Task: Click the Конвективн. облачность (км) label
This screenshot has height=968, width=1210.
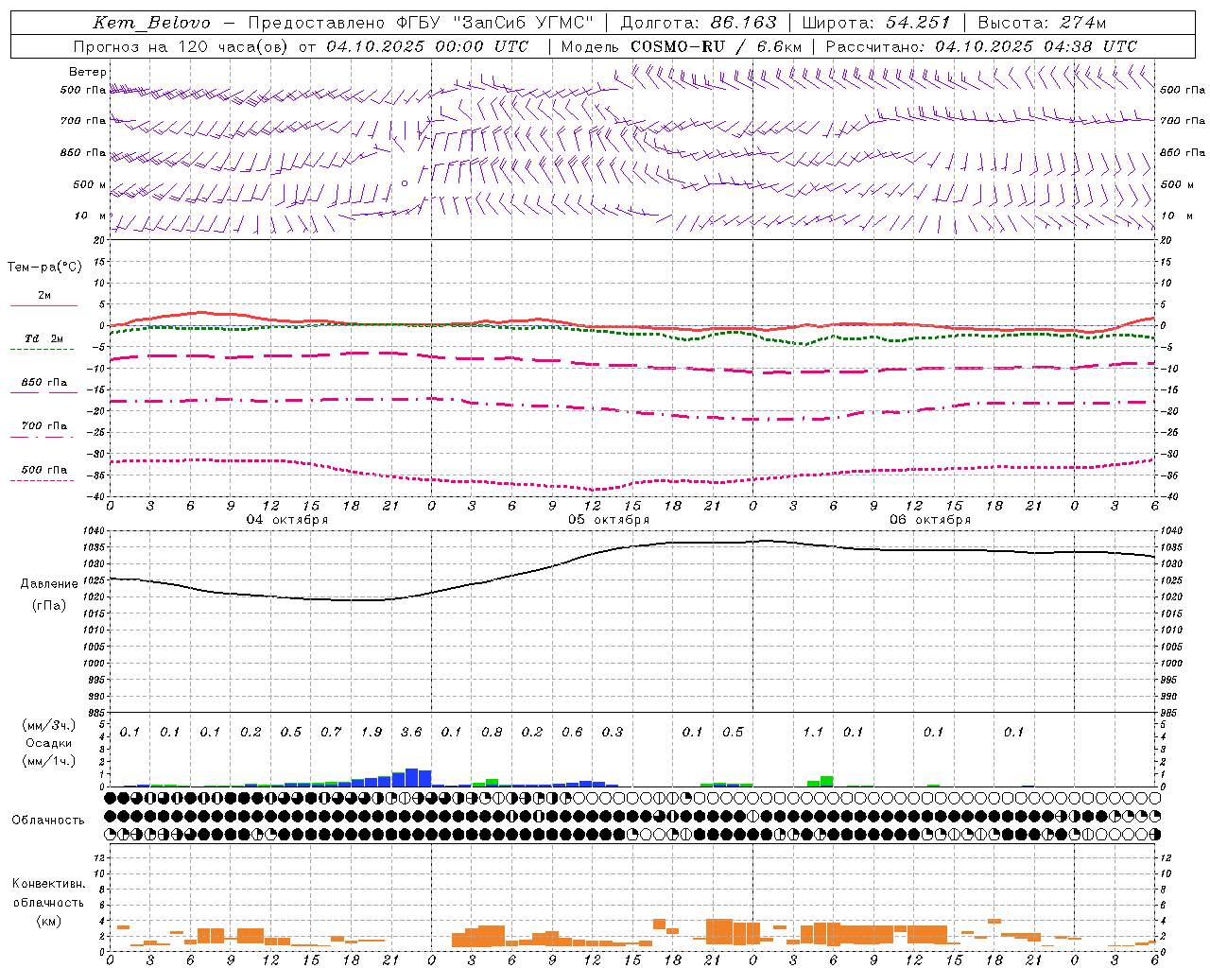Action: [48, 902]
